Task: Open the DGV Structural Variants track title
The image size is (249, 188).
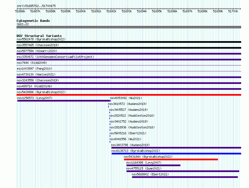Action: coord(39,36)
